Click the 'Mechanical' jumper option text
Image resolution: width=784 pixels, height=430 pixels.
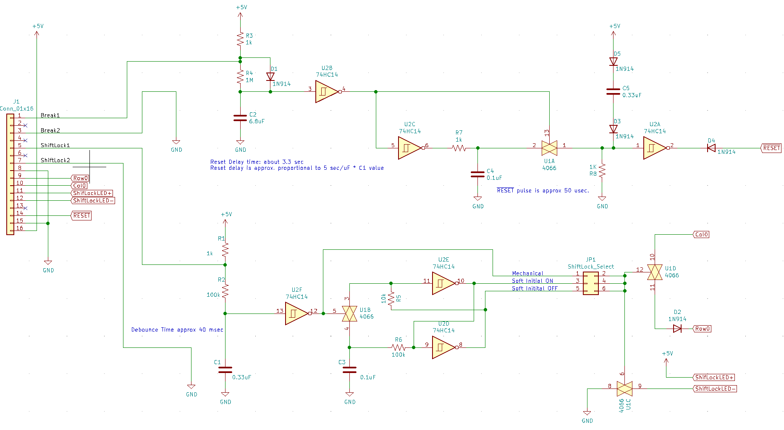pyautogui.click(x=527, y=273)
